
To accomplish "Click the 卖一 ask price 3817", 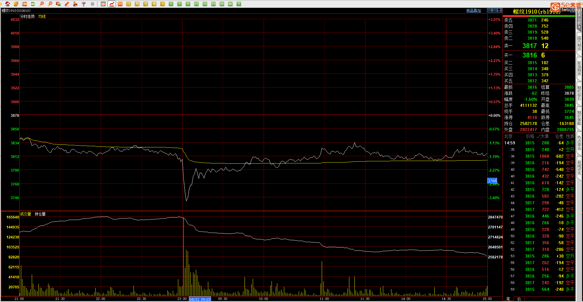I will point(529,46).
